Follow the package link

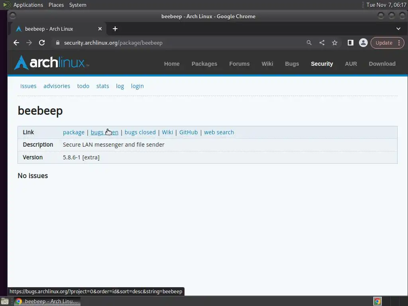(x=74, y=132)
